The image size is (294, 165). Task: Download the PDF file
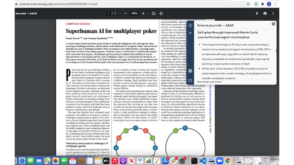click(x=257, y=13)
